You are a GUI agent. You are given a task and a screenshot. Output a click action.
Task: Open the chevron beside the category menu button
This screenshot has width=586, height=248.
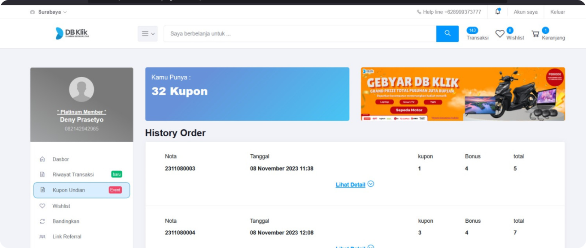tap(152, 33)
